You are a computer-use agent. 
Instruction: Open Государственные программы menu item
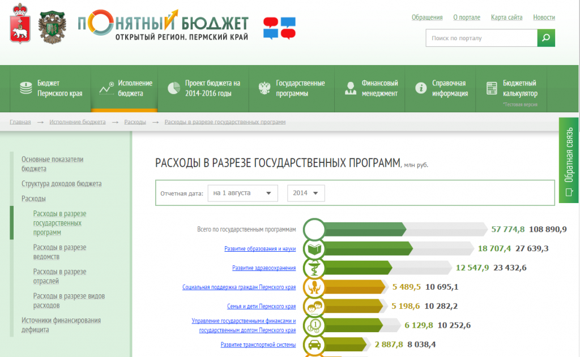[292, 88]
